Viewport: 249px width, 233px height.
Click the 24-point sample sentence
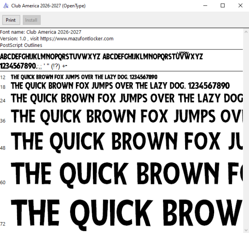point(127,98)
